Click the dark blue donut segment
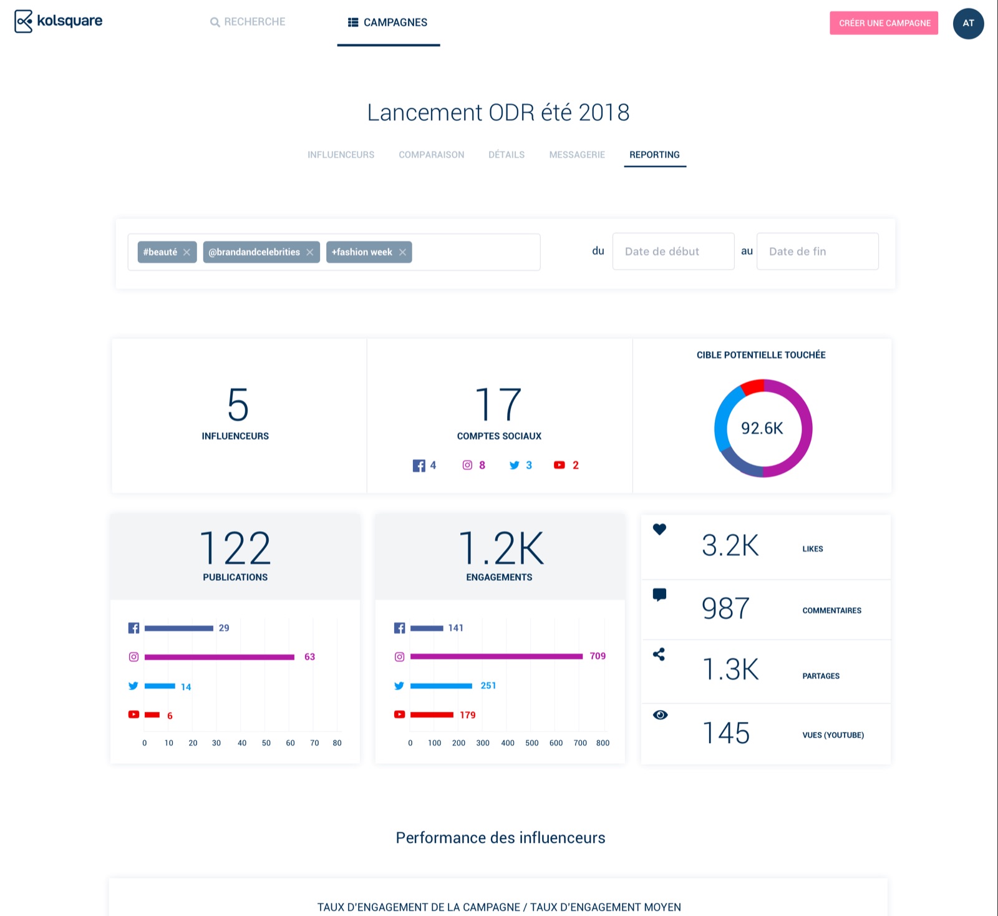The width and height of the screenshot is (998, 916). tap(740, 464)
